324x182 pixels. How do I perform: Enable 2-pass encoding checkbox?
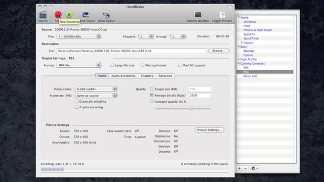pyautogui.click(x=76, y=107)
